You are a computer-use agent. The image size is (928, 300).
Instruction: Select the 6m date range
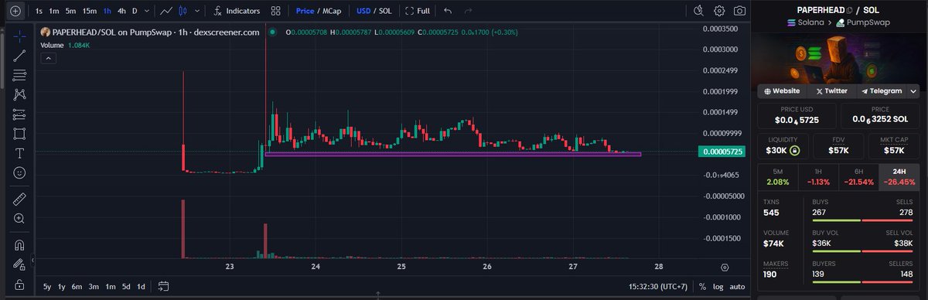[x=77, y=286]
